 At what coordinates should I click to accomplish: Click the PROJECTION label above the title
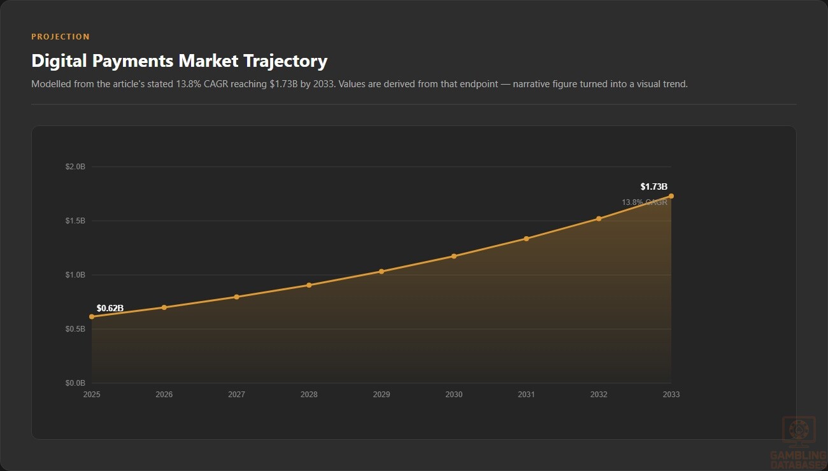tap(61, 37)
